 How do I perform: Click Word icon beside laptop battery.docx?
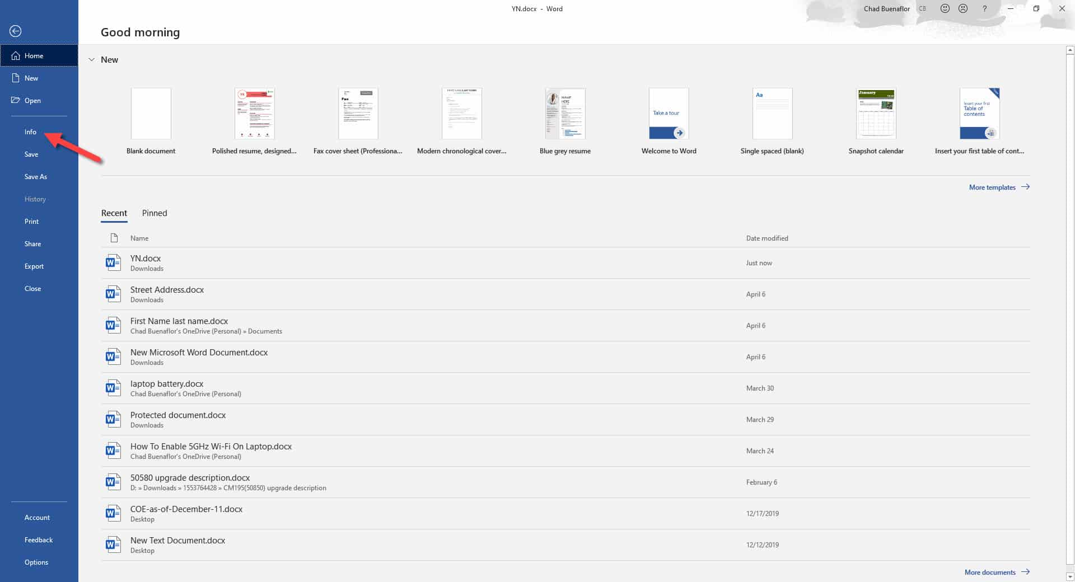(x=113, y=388)
